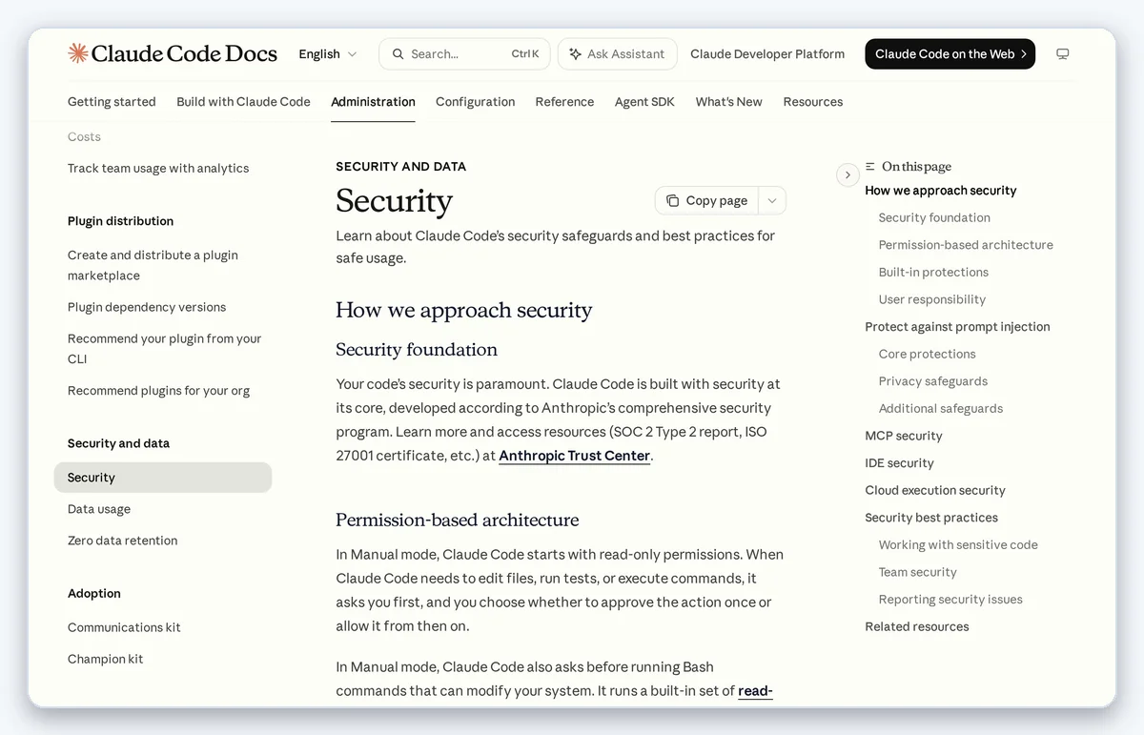
Task: Follow the Anthropic Trust Center link
Action: 574,456
